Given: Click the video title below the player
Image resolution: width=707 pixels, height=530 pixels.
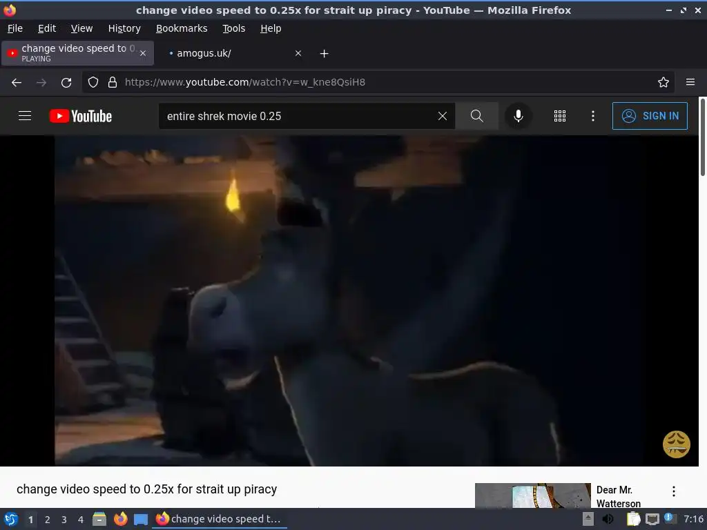Looking at the screenshot, I should pyautogui.click(x=146, y=489).
